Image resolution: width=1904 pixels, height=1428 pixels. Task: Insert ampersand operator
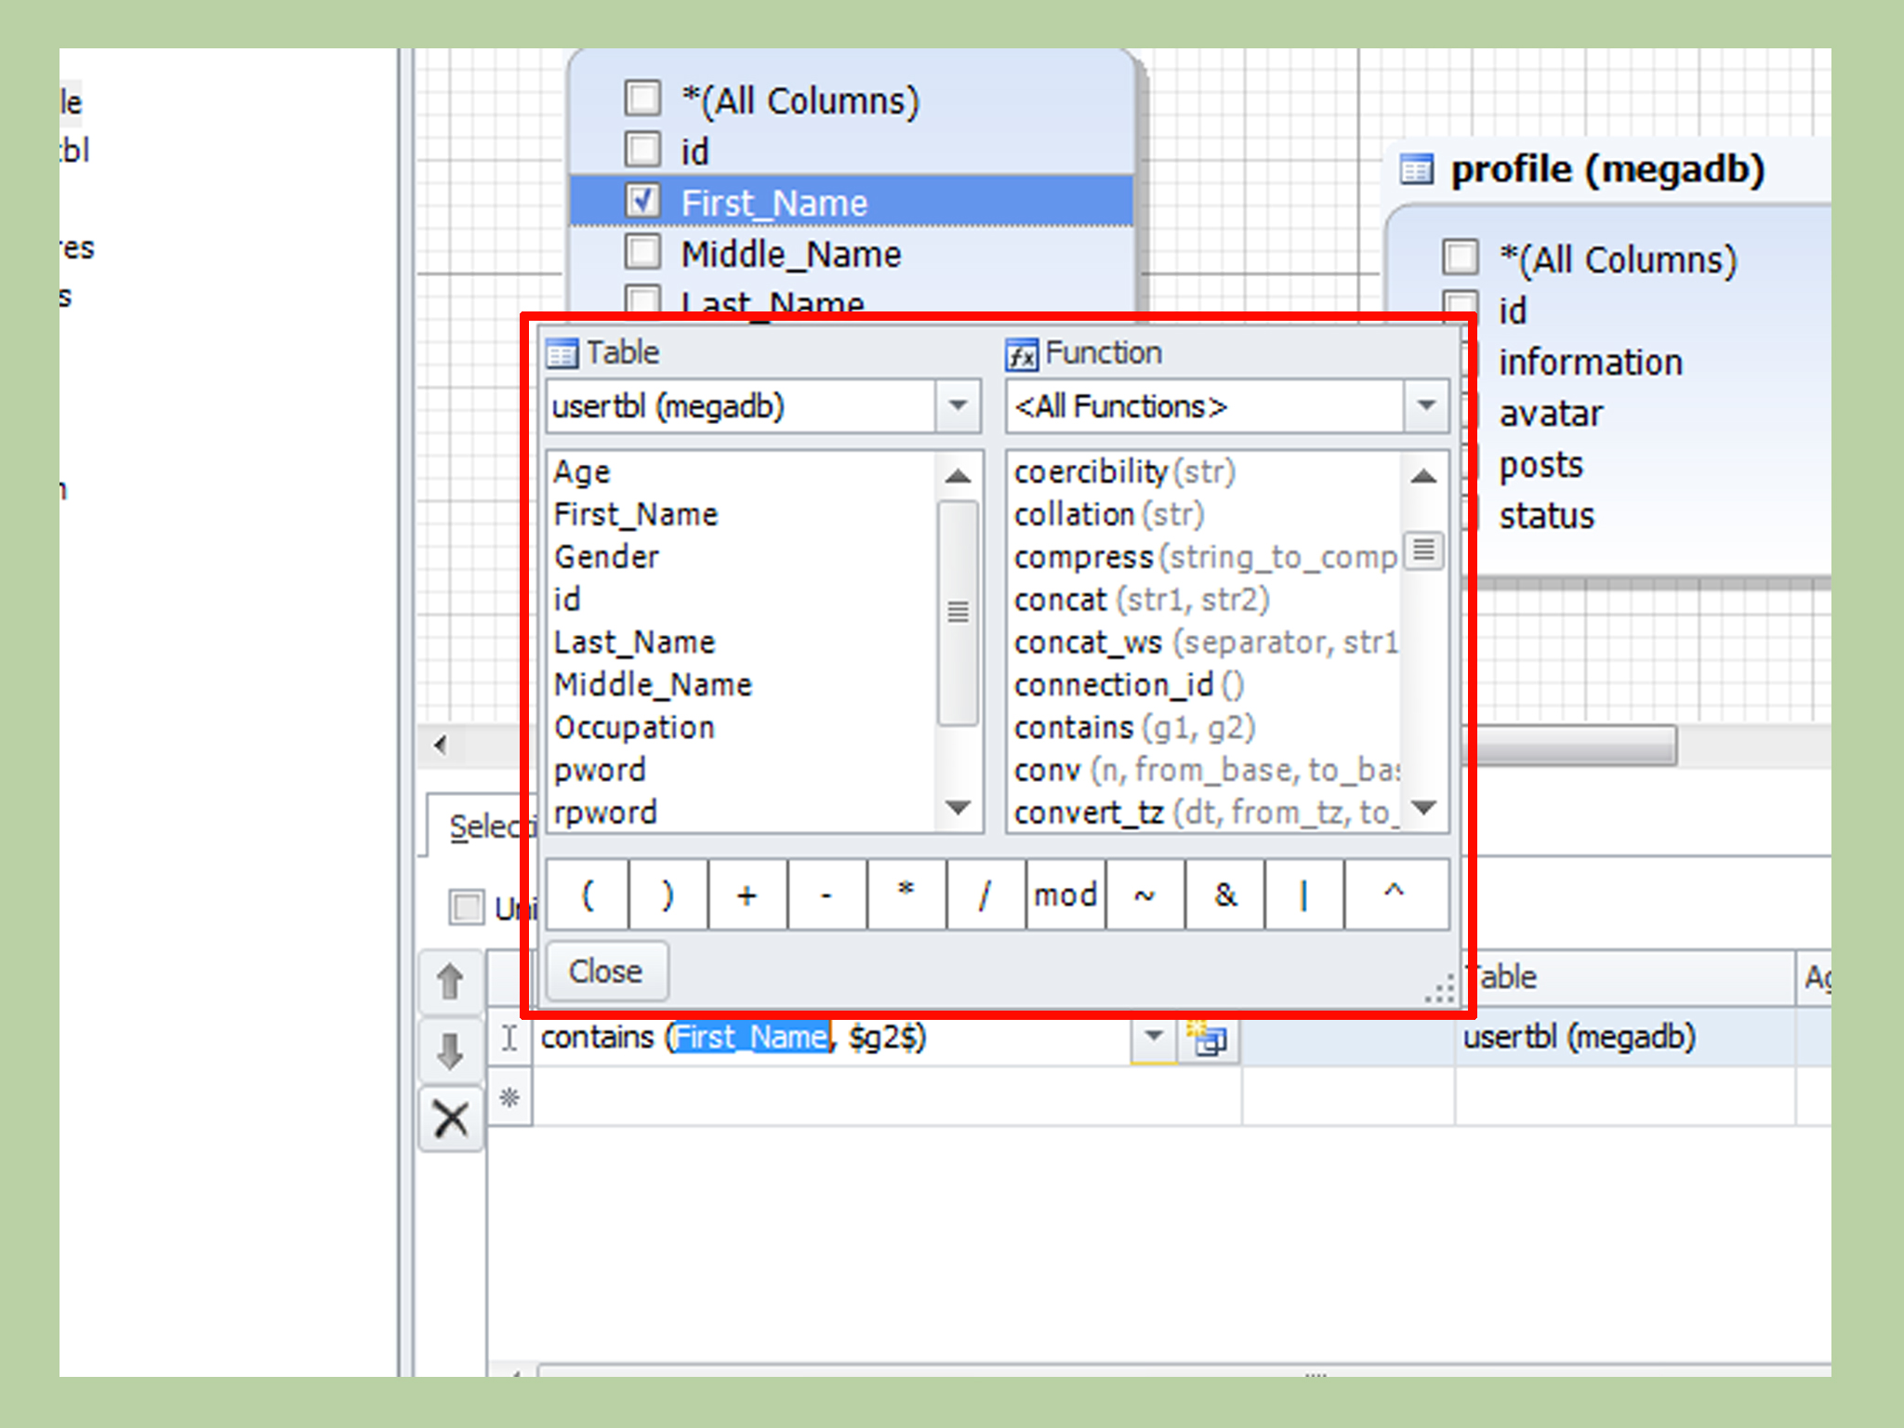click(1225, 895)
